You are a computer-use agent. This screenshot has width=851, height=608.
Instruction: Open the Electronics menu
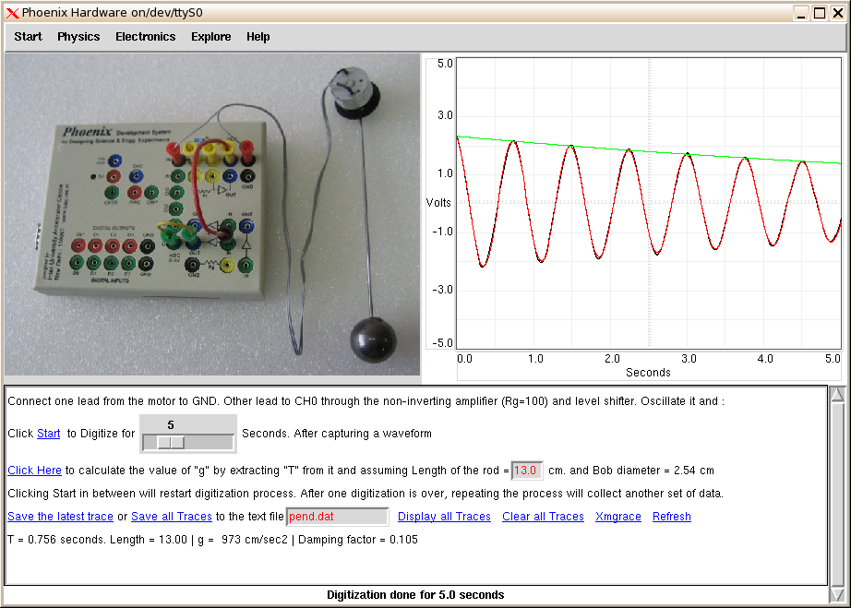click(146, 37)
